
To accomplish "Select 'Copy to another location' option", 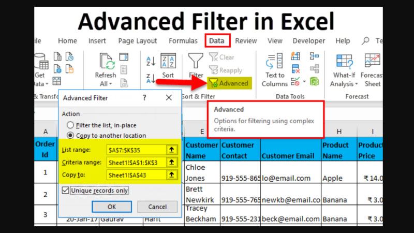I will tap(70, 136).
